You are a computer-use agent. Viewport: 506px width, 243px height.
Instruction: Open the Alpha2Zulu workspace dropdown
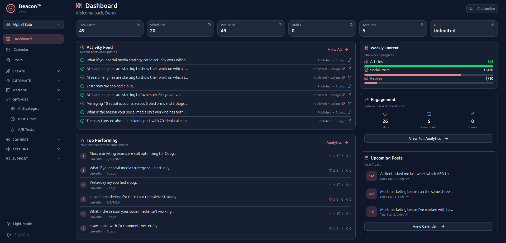pos(33,24)
